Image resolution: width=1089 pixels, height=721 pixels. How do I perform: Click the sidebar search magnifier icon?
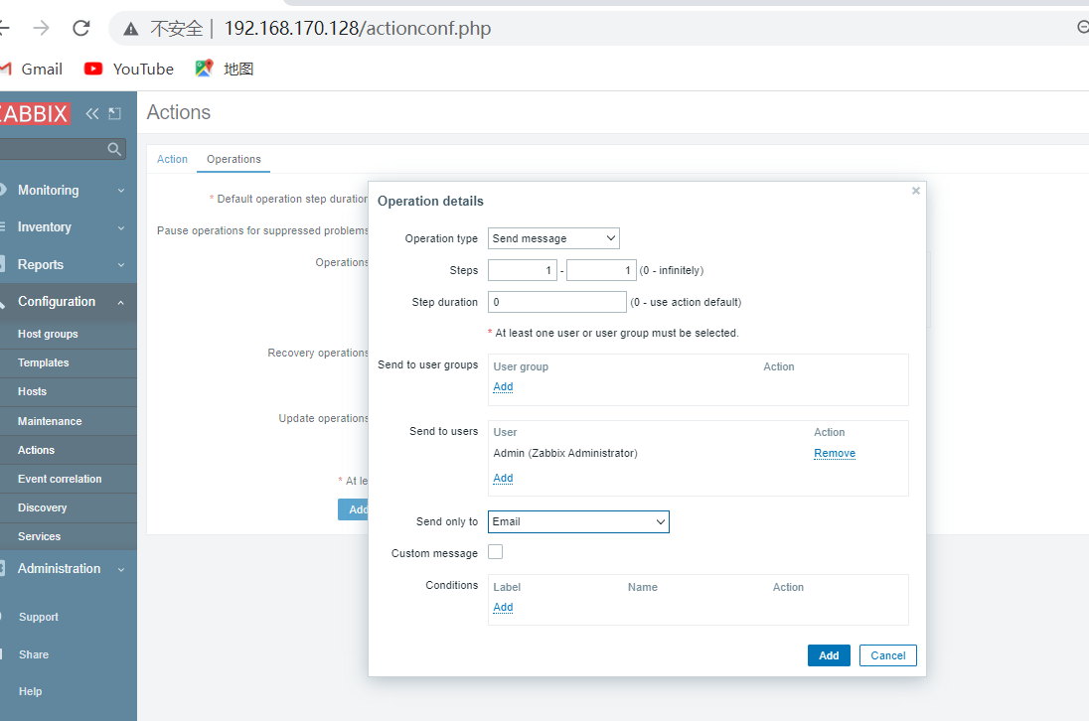point(114,149)
